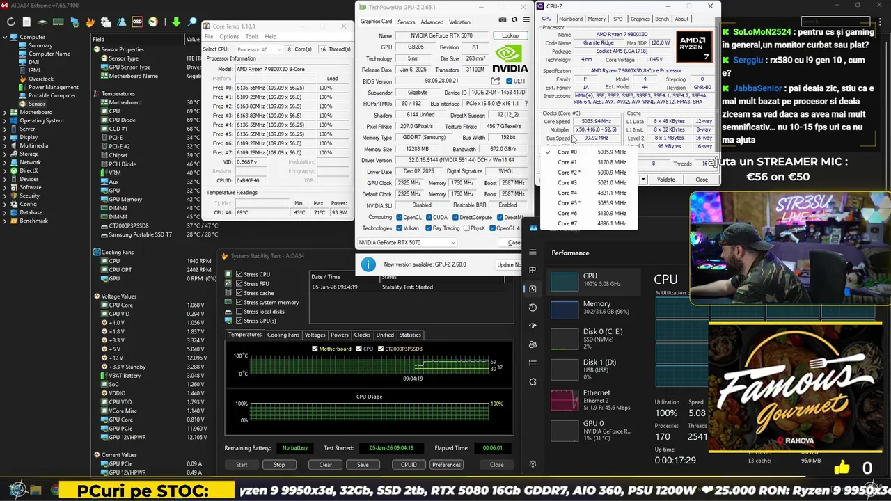This screenshot has width=891, height=501.
Task: Toggle Stress system memory checkbox
Action: point(239,303)
